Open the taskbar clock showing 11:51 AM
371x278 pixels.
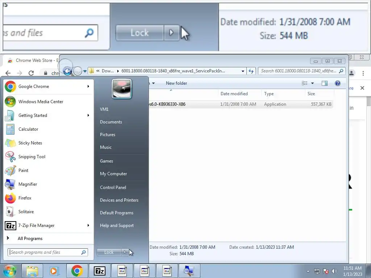pyautogui.click(x=352, y=271)
